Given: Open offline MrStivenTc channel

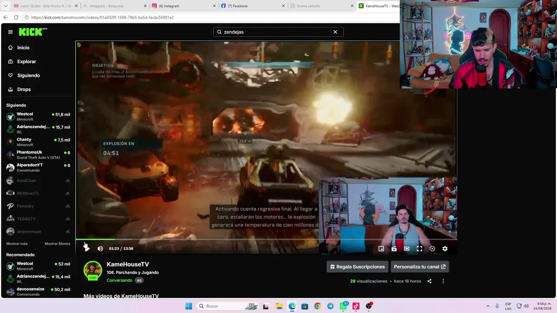Looking at the screenshot, I should tap(38, 193).
